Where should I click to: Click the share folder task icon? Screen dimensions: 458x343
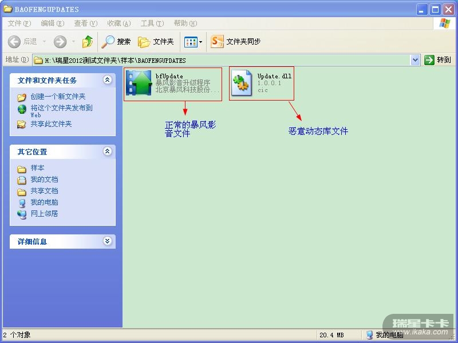pos(22,125)
